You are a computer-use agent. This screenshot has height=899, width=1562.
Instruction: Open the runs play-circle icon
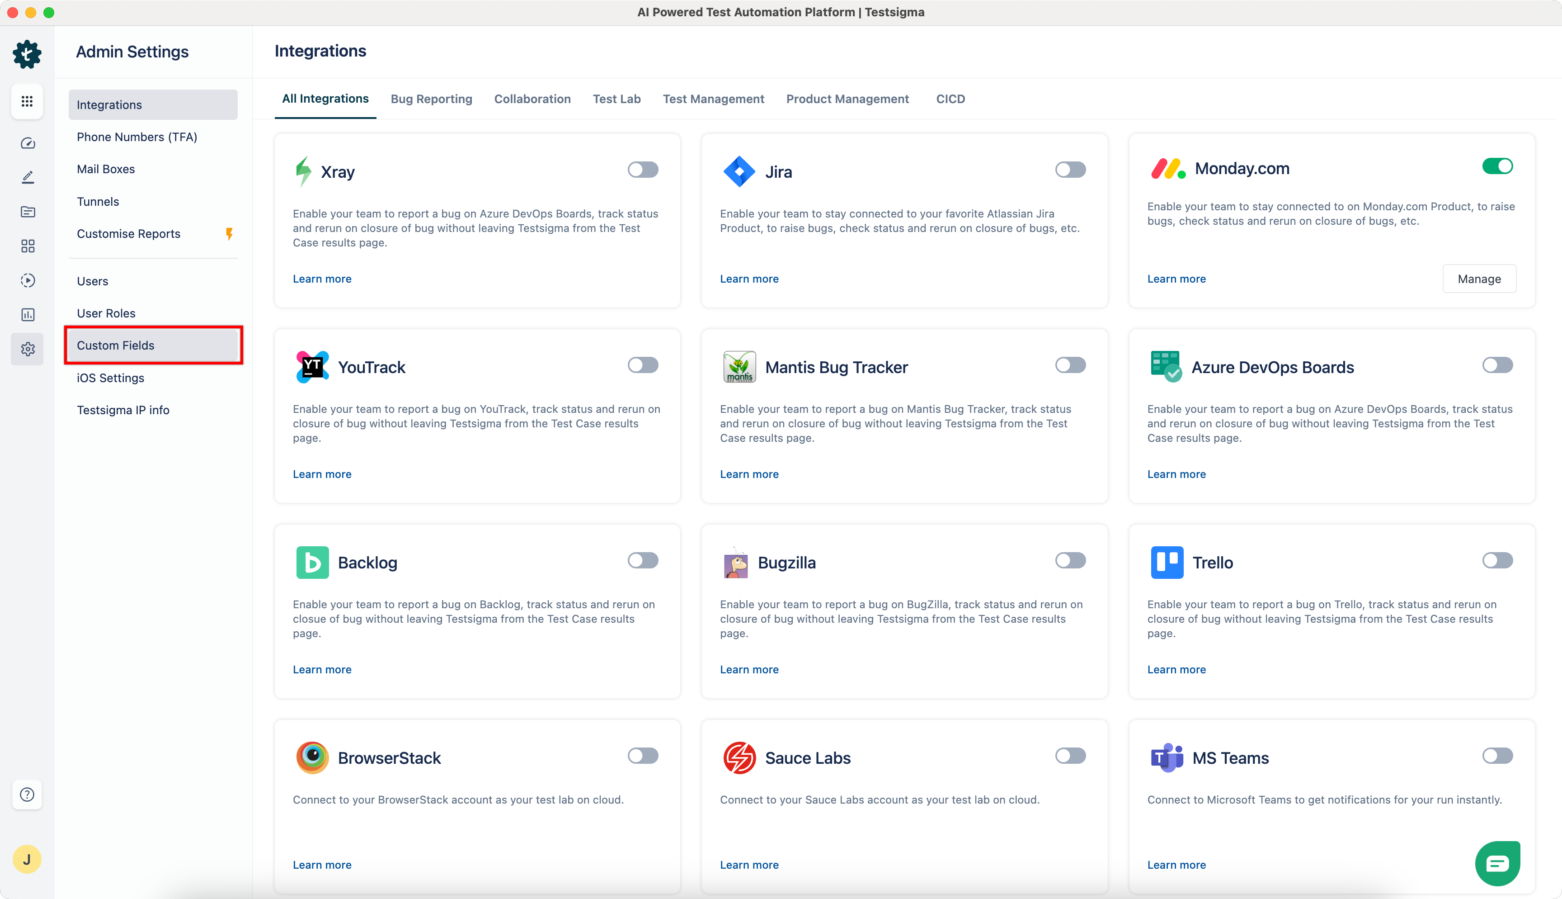coord(28,280)
